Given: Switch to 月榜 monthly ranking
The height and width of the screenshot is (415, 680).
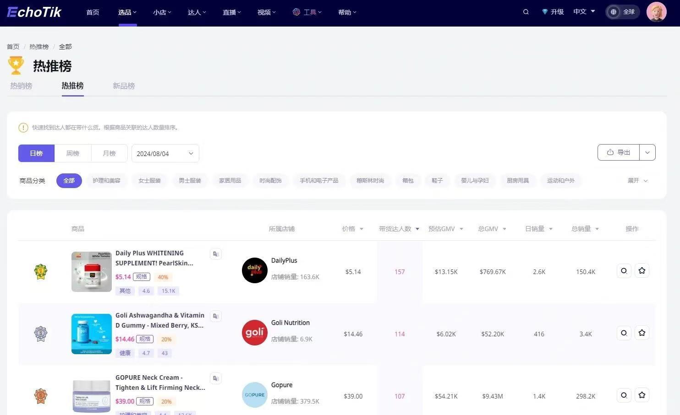Looking at the screenshot, I should coord(109,153).
